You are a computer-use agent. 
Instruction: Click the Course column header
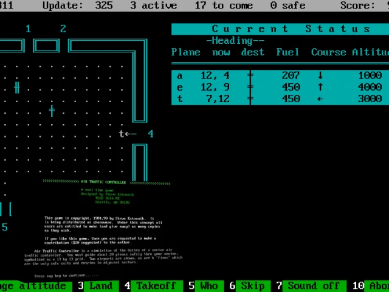pyautogui.click(x=328, y=52)
